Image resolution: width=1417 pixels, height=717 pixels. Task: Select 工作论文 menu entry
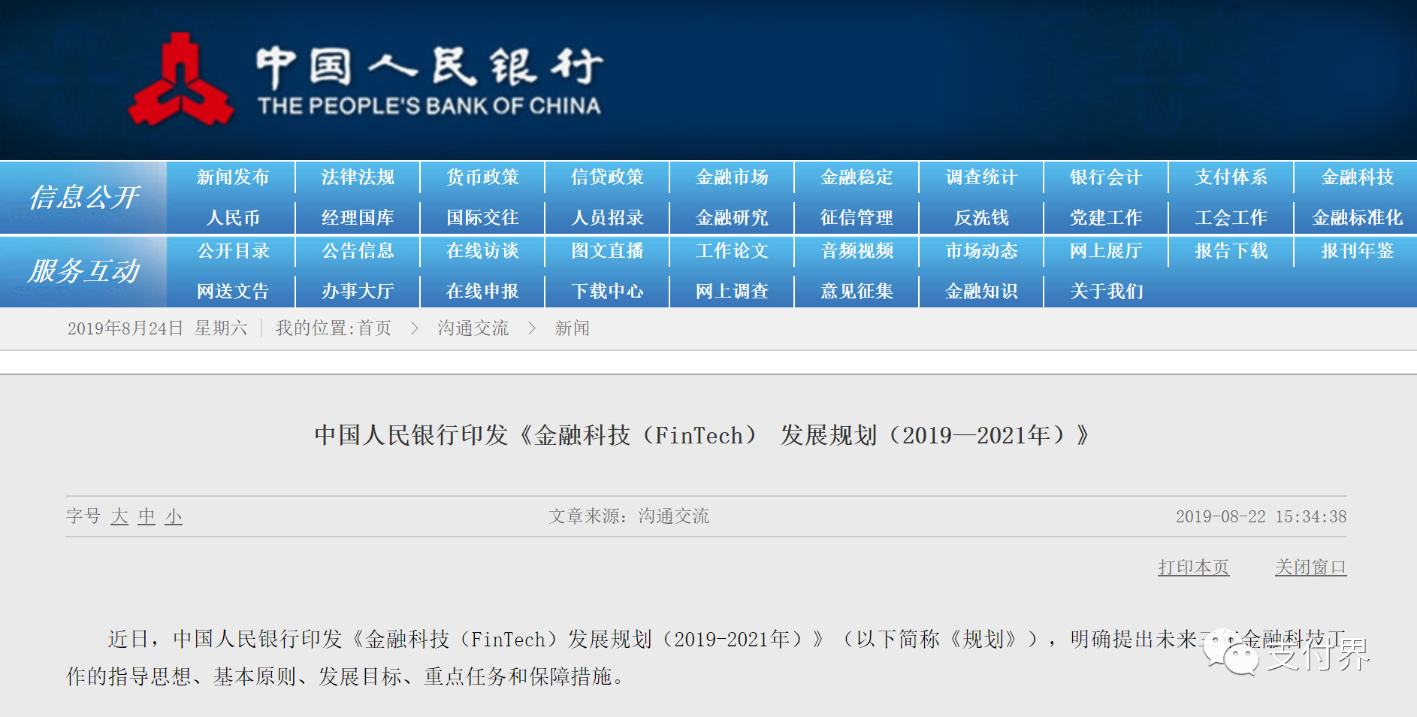pyautogui.click(x=732, y=251)
